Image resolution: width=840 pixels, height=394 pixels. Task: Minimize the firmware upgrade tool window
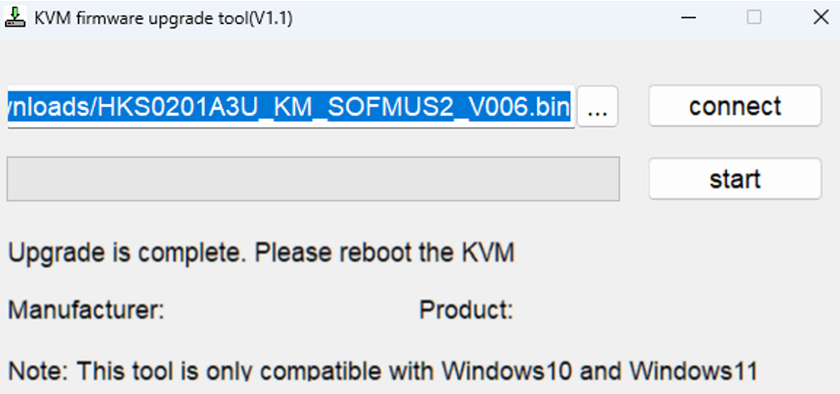[688, 17]
